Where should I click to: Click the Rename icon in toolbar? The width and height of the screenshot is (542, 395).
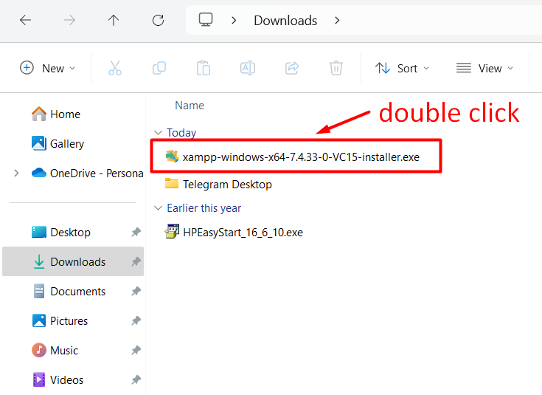point(248,68)
